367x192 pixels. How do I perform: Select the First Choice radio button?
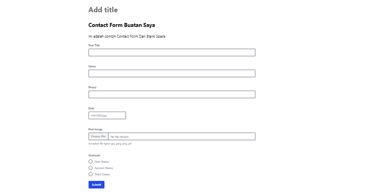[91, 162]
